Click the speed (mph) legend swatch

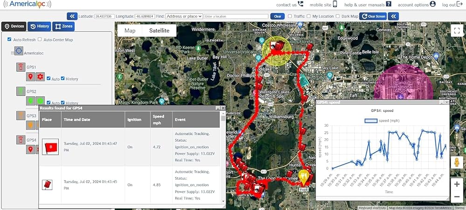371,121
